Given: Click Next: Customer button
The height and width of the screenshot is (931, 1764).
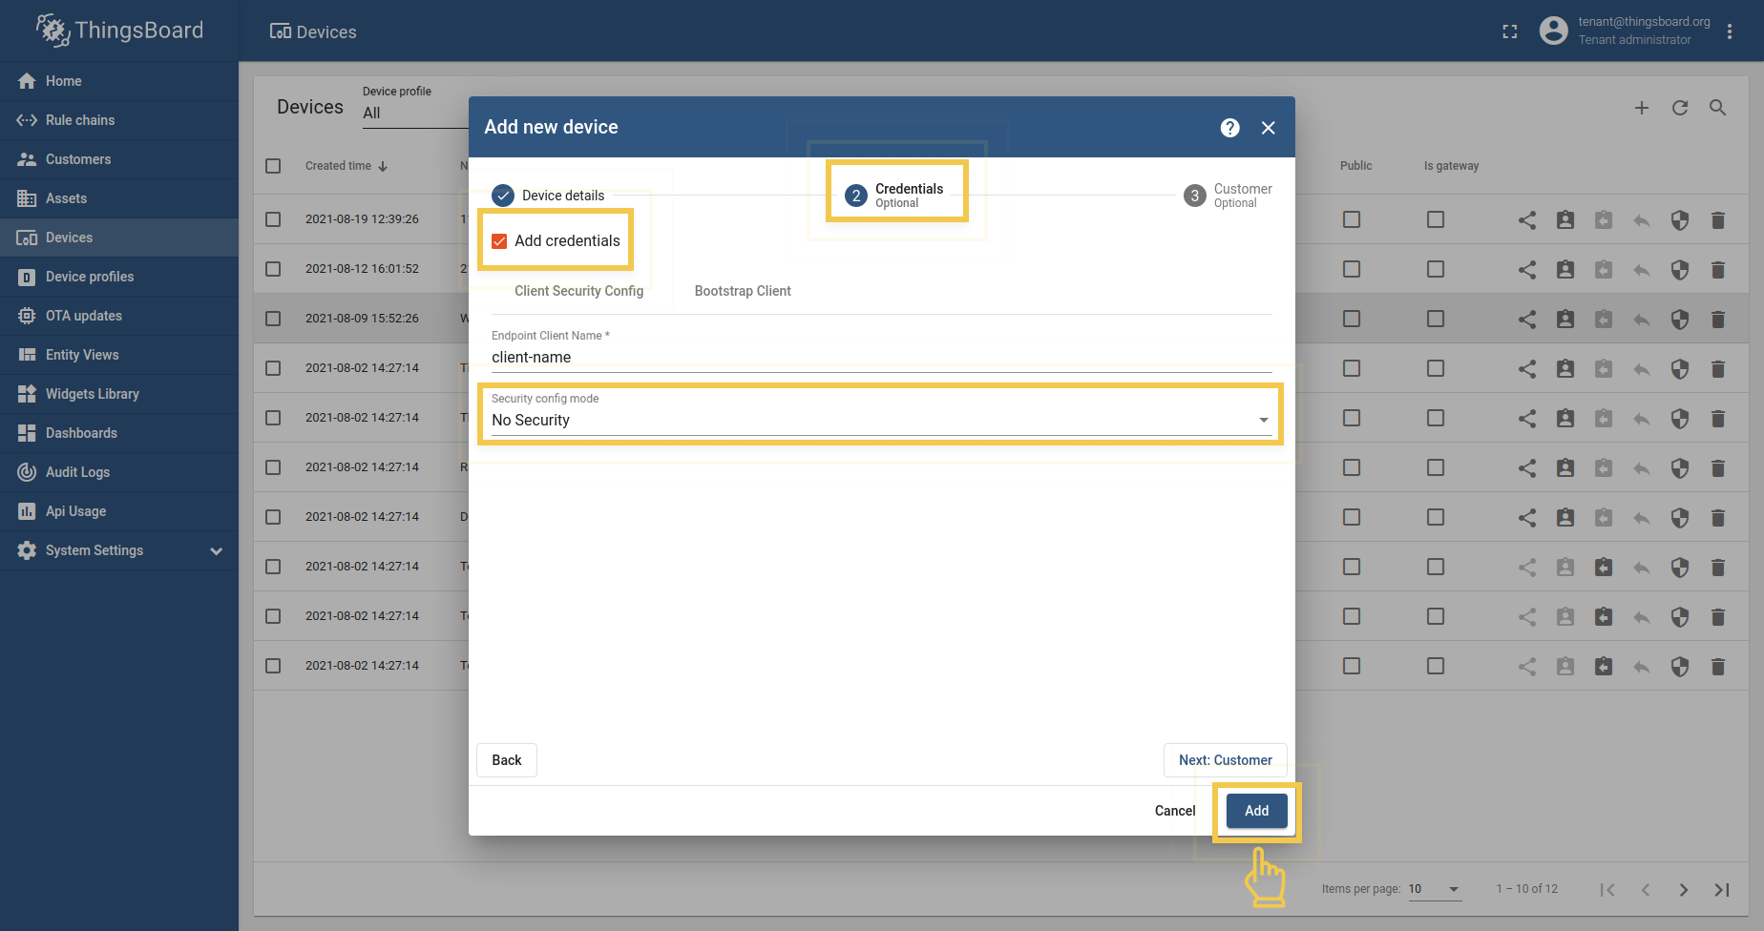Looking at the screenshot, I should tap(1225, 760).
